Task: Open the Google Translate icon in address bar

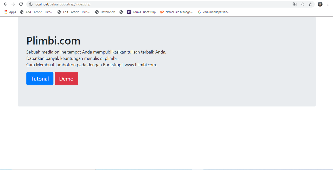Action: [x=294, y=4]
